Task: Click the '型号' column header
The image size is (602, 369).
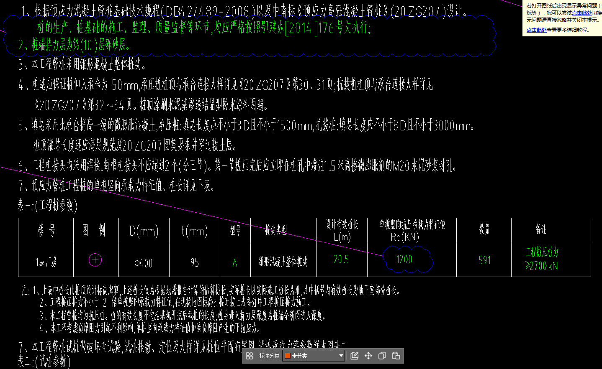Action: pos(235,230)
